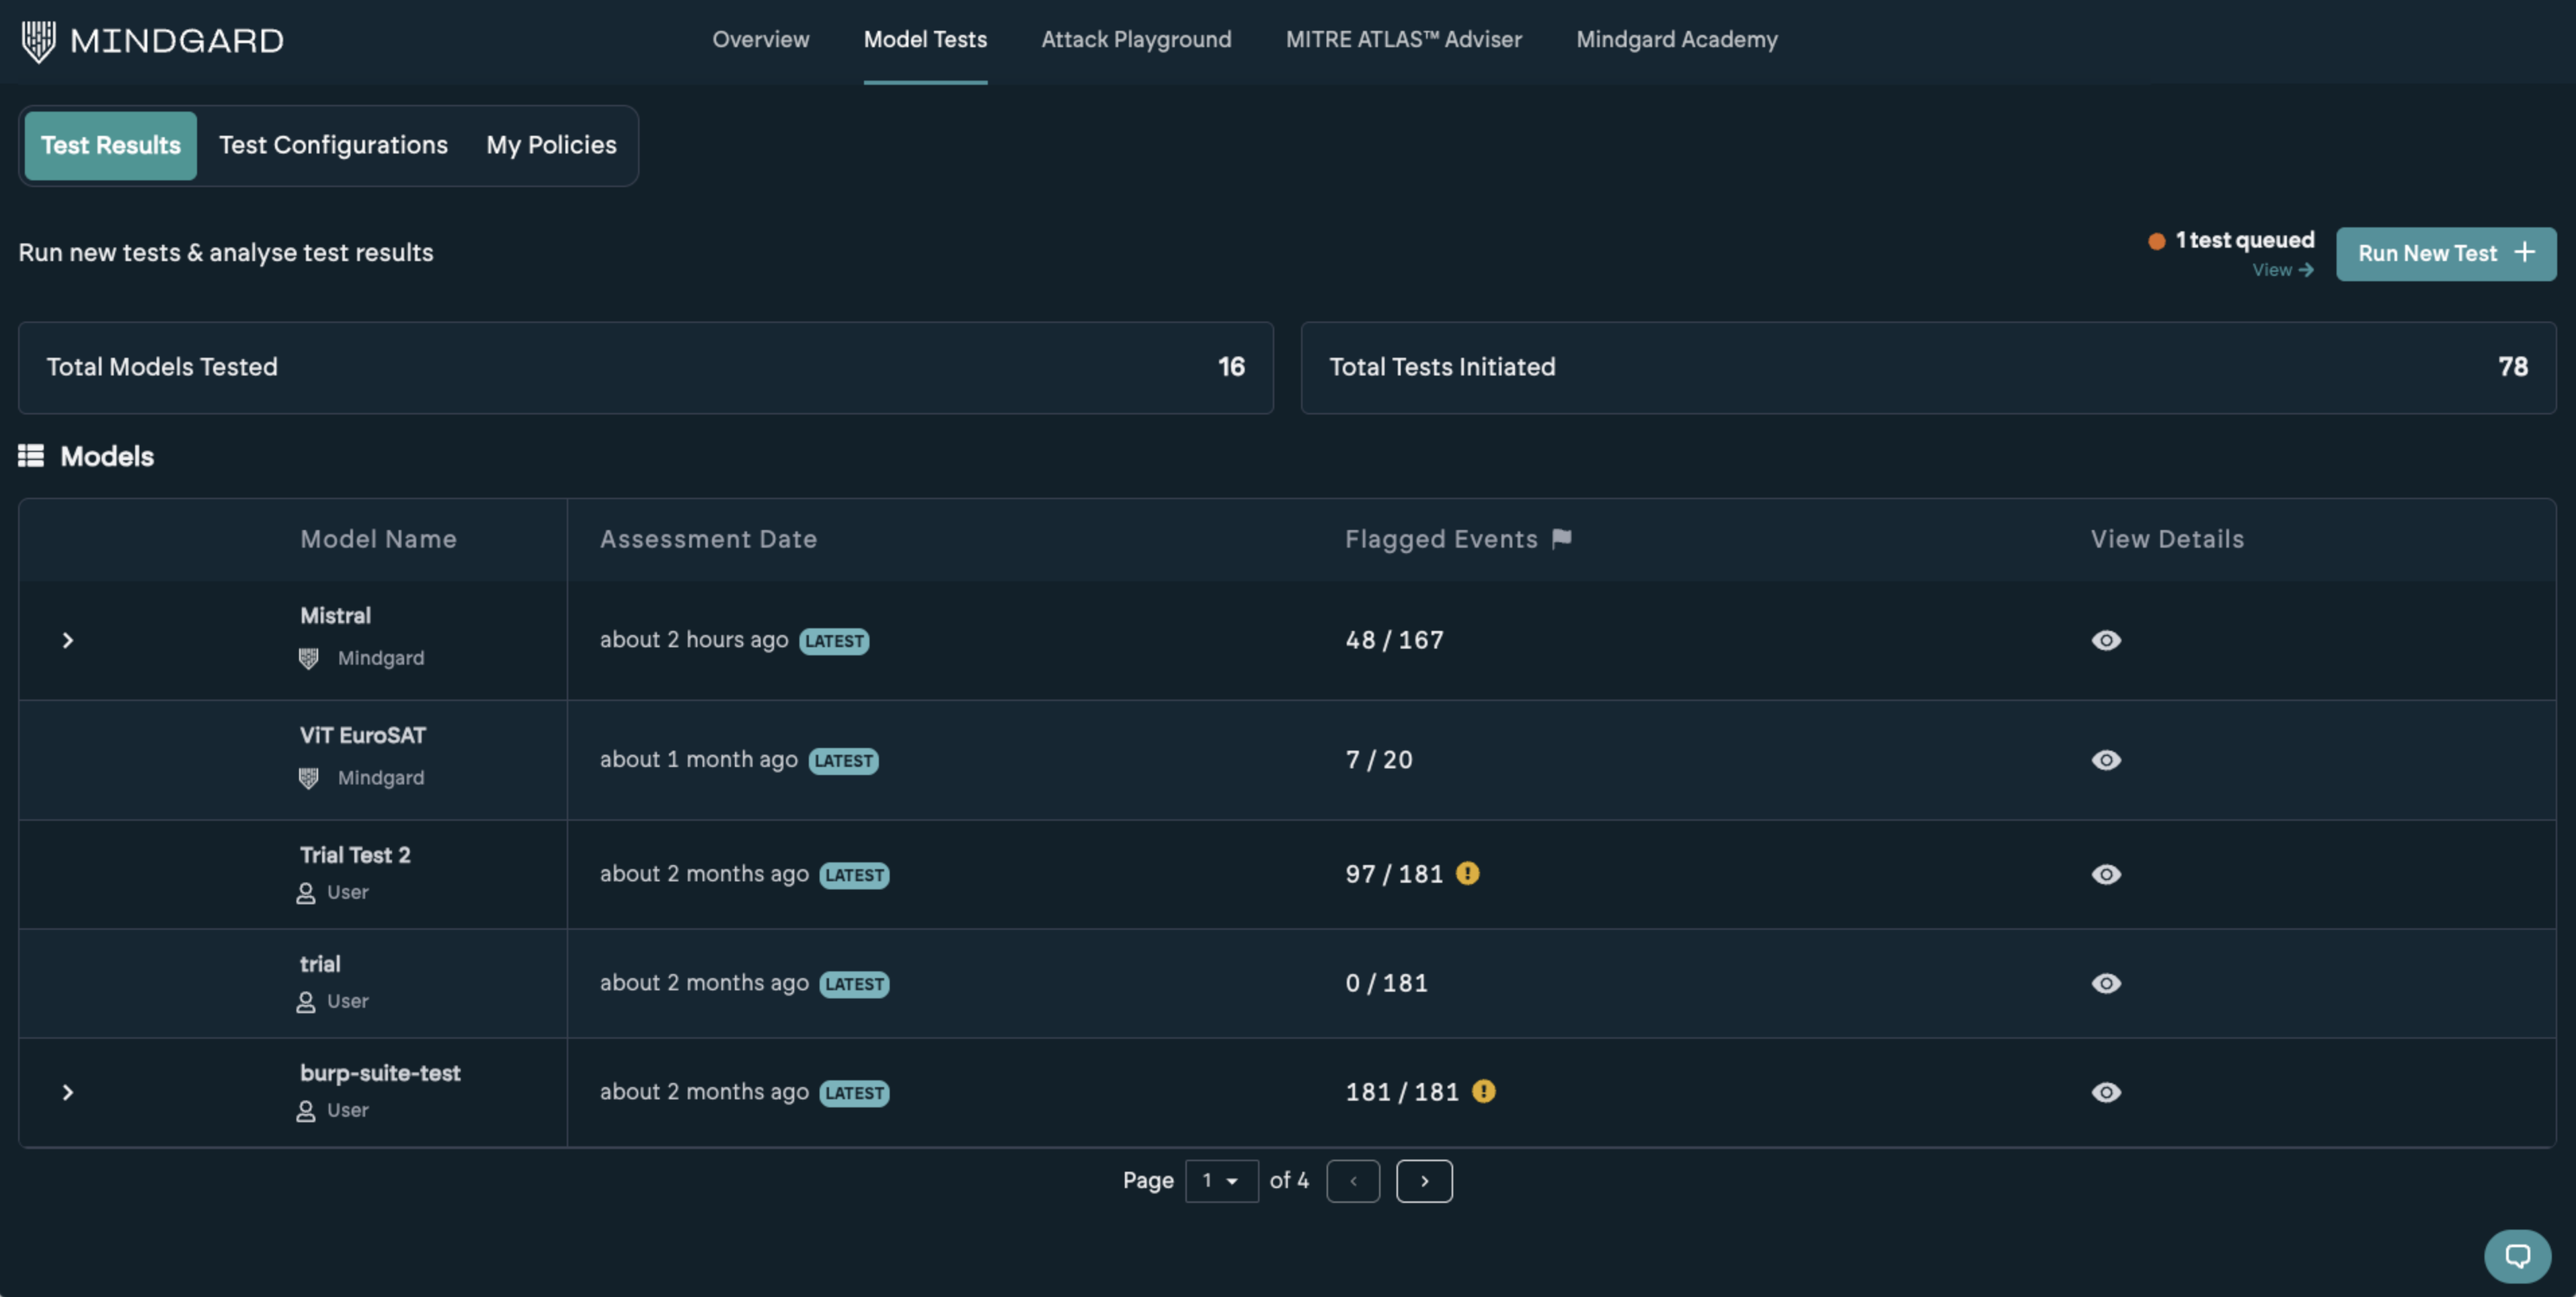Image resolution: width=2576 pixels, height=1297 pixels.
Task: Expand the burp-suite-test row chevron
Action: tap(68, 1092)
